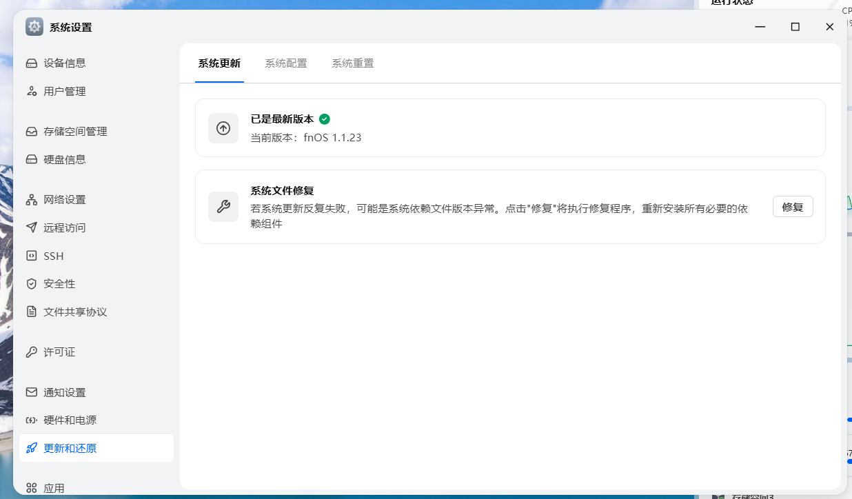Click the security shield icon
Viewport: 852px width, 499px height.
[32, 284]
